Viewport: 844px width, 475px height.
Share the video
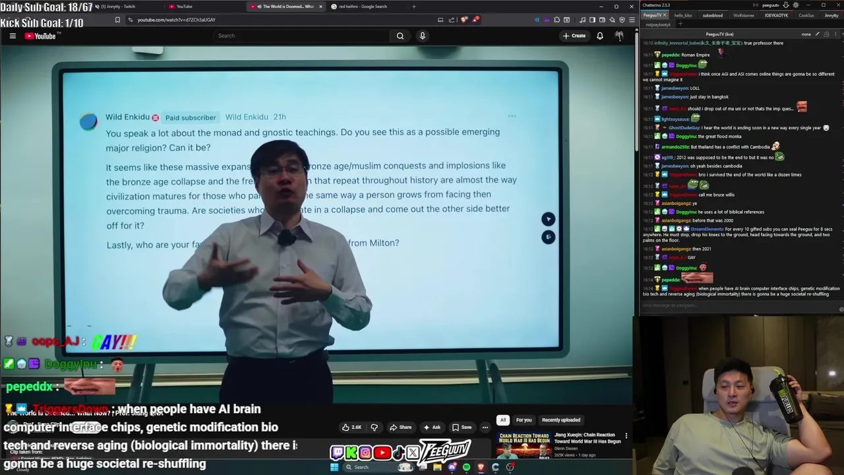point(400,427)
